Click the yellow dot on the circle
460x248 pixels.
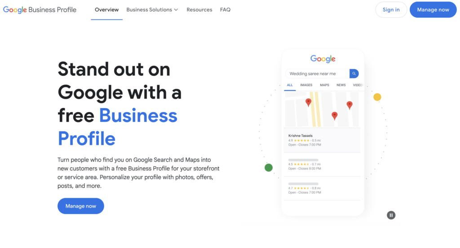pyautogui.click(x=377, y=97)
